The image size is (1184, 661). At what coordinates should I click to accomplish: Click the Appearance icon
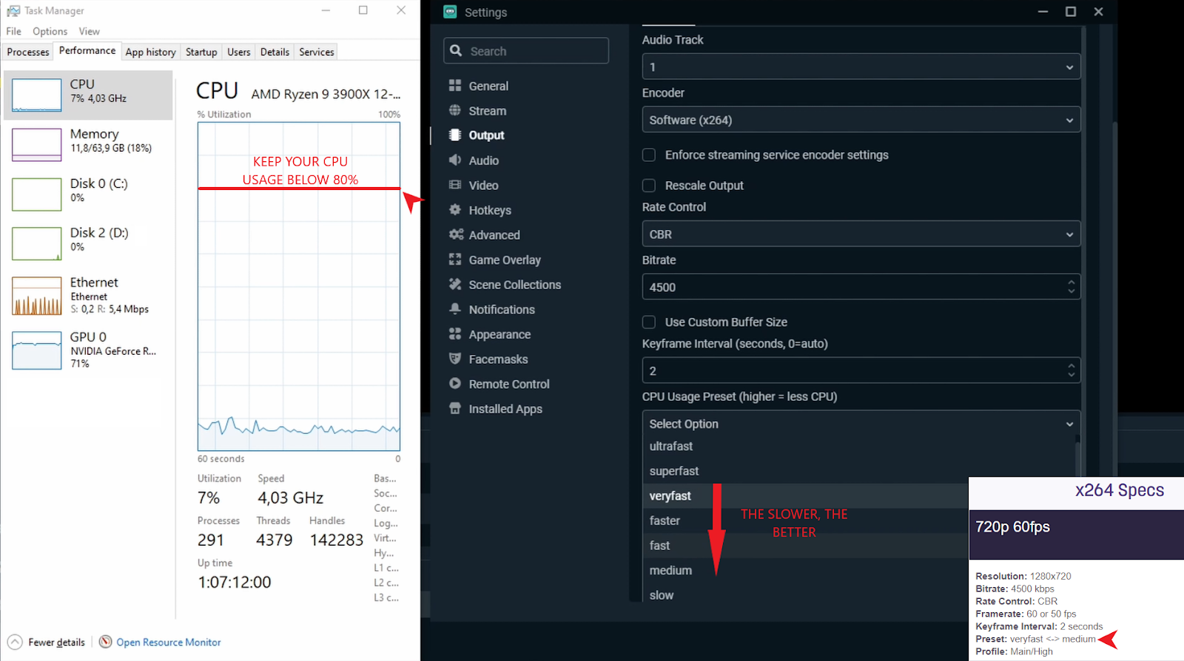pyautogui.click(x=455, y=333)
